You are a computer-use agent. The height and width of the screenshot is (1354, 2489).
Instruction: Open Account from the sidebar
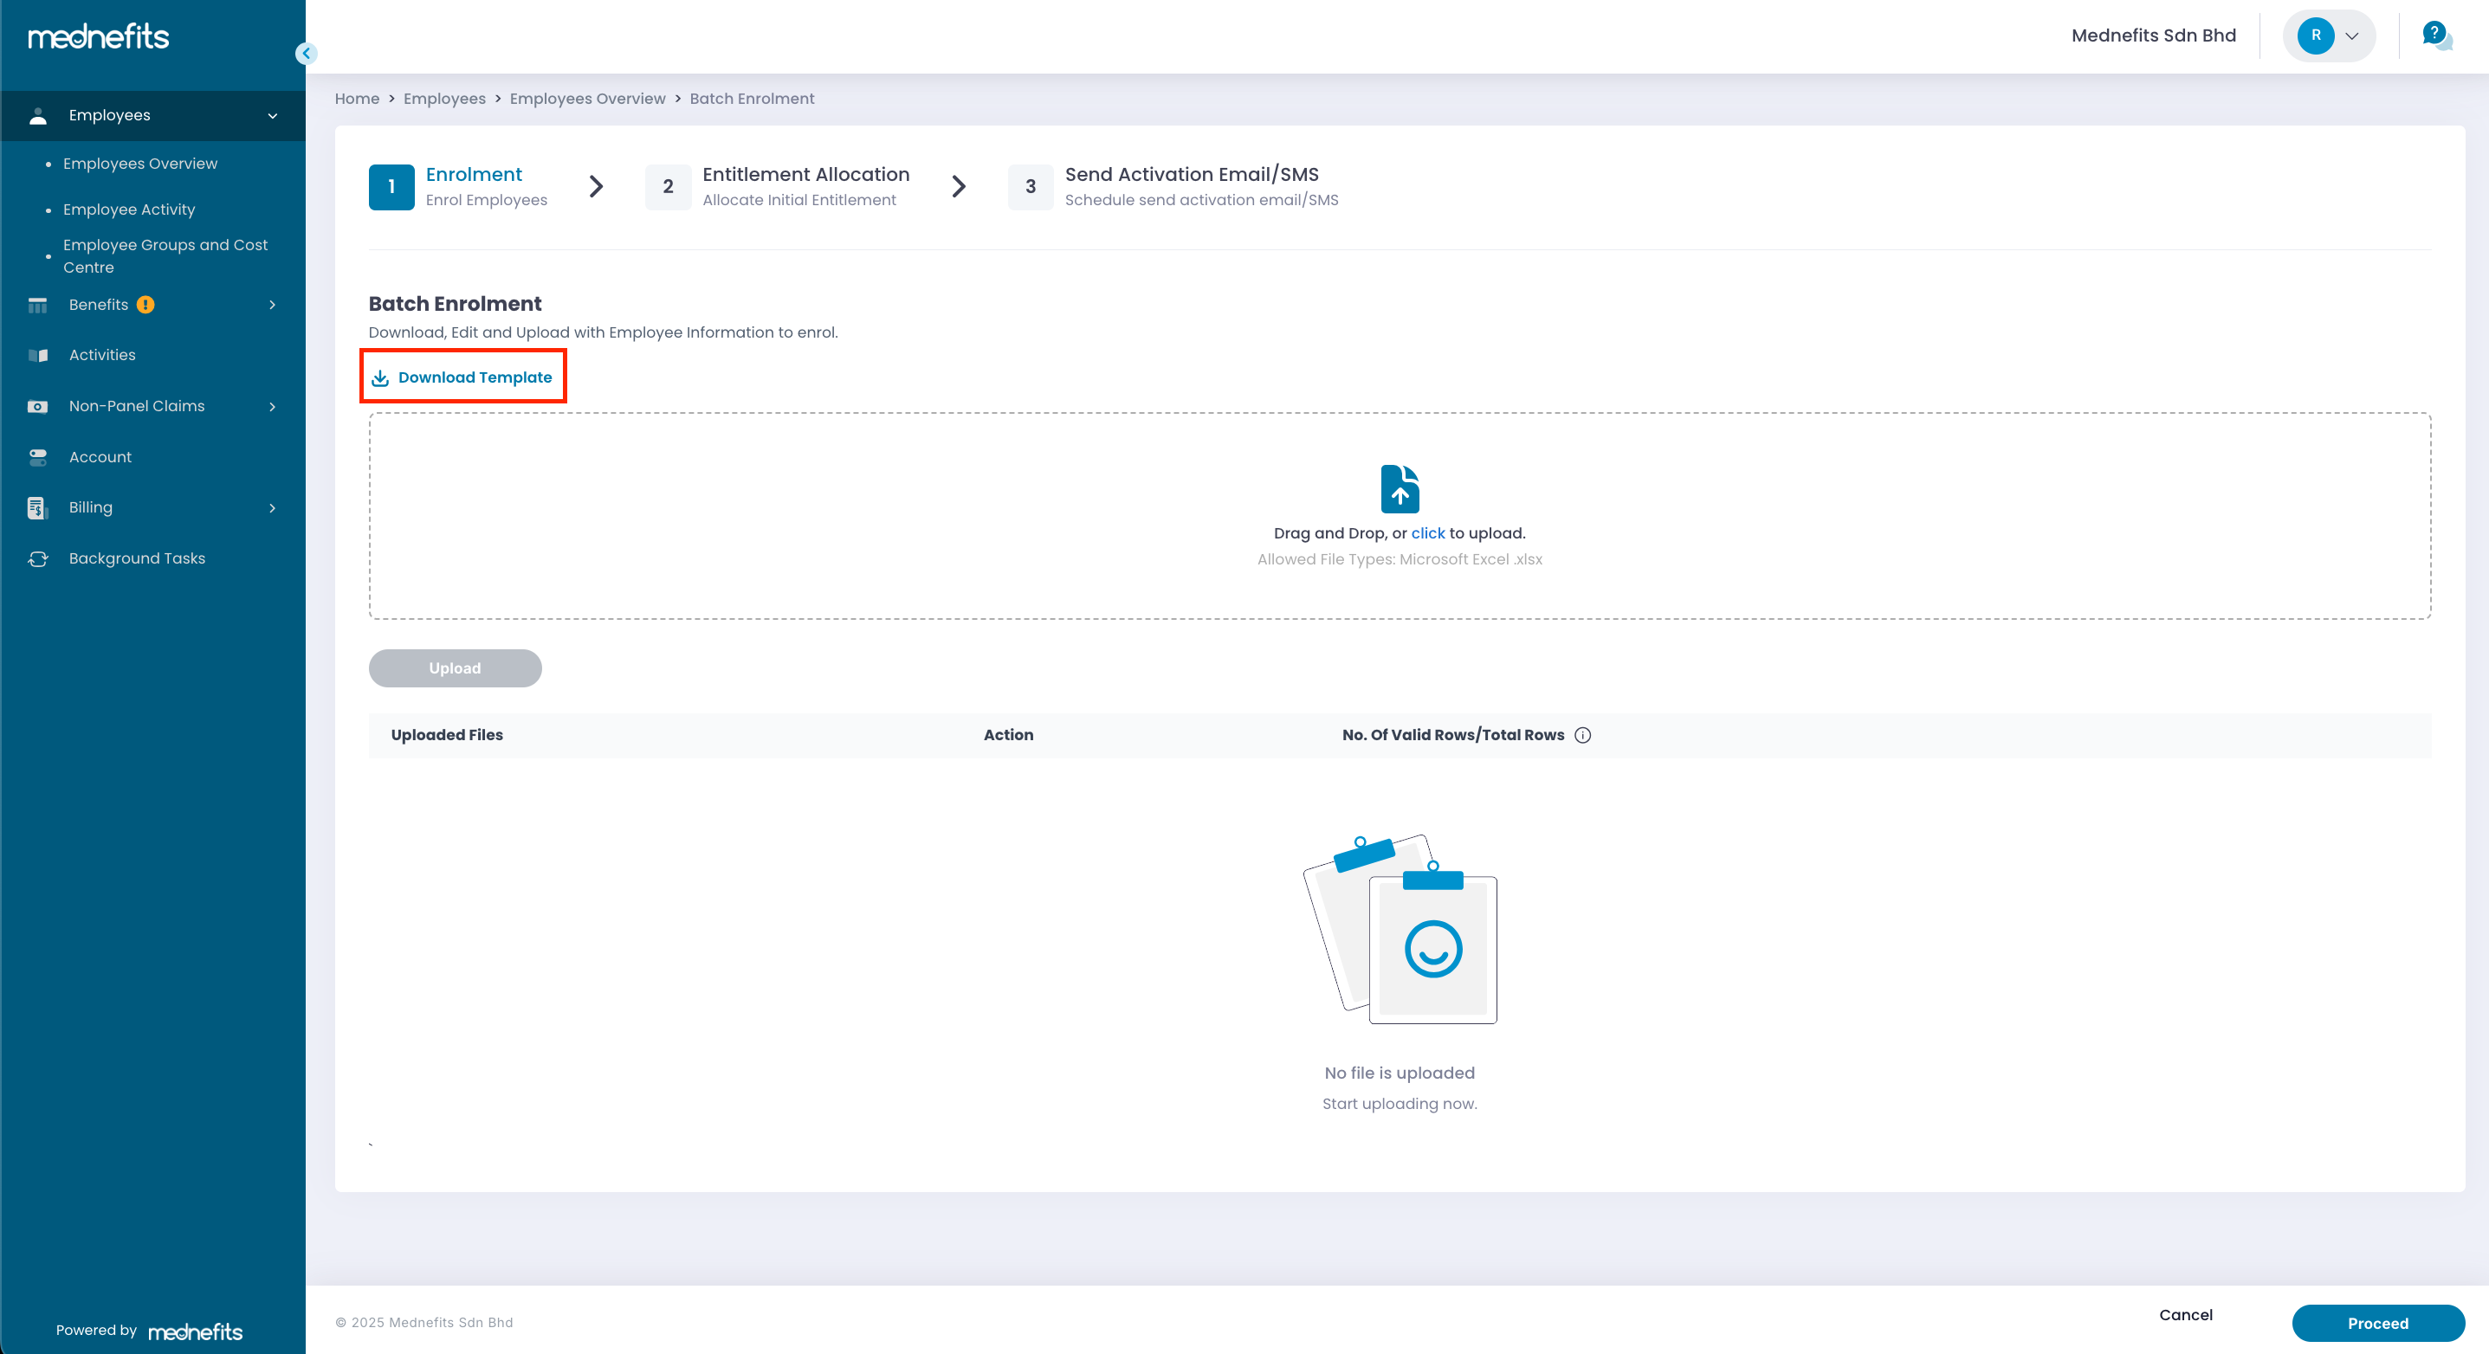pos(100,457)
